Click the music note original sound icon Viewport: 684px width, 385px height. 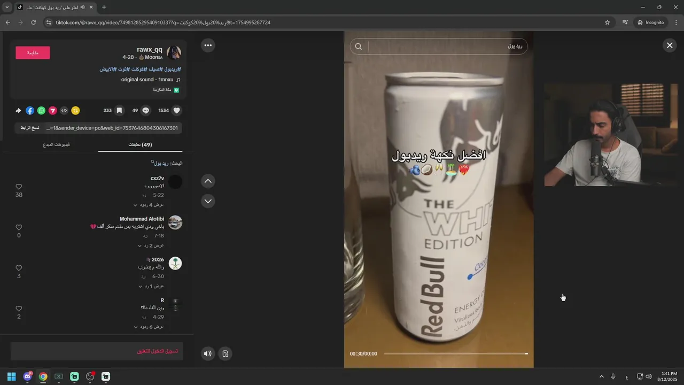click(178, 80)
